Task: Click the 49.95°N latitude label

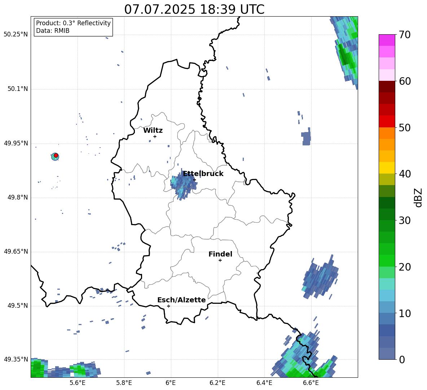Action: [16, 143]
